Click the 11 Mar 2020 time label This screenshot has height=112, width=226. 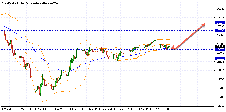tap(7, 109)
